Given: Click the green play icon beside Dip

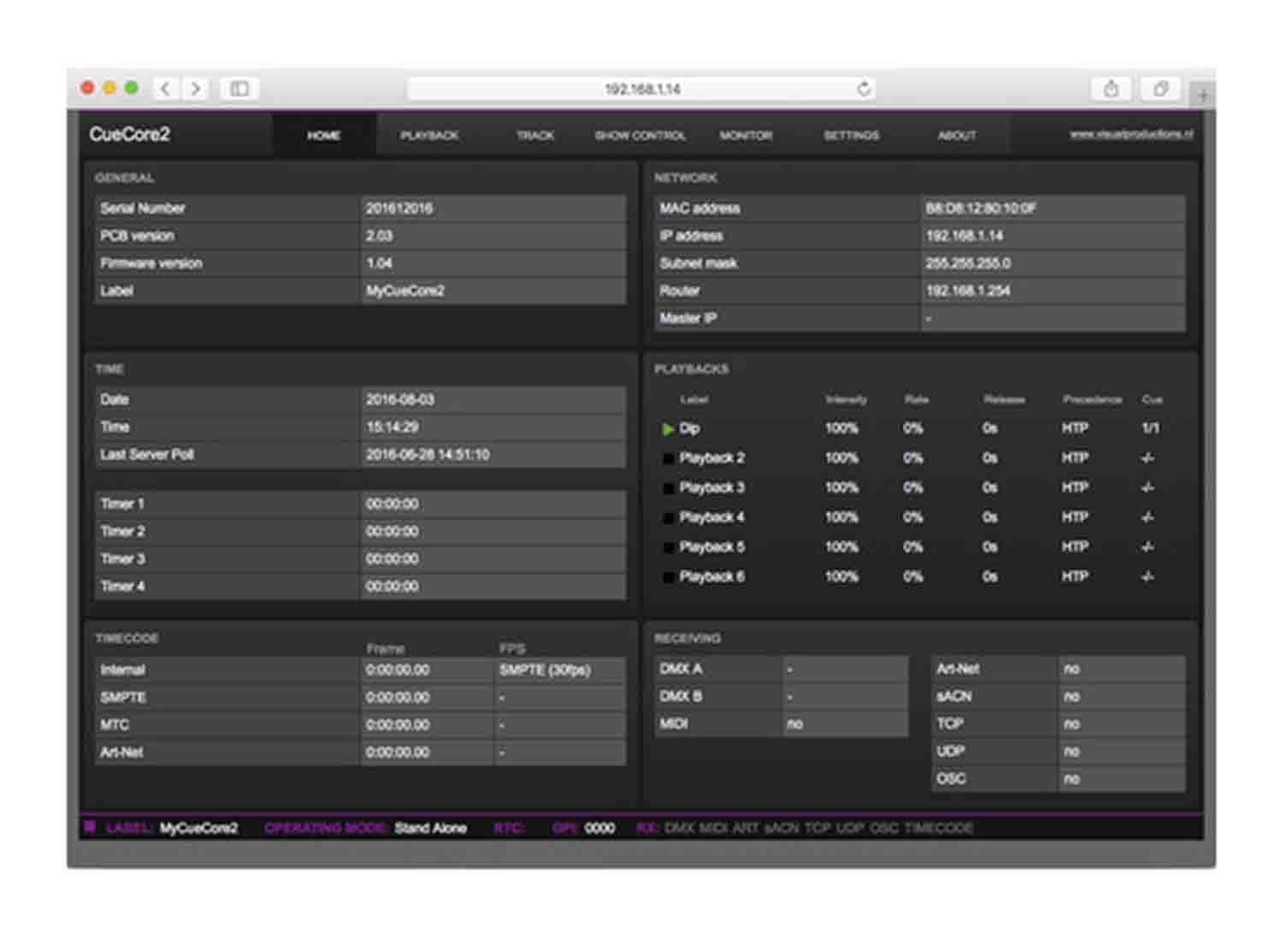Looking at the screenshot, I should (x=668, y=428).
